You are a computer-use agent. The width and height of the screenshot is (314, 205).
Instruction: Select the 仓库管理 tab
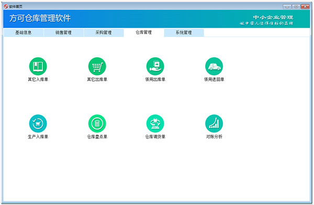point(143,33)
